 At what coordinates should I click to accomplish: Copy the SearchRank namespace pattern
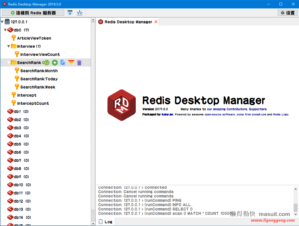click(x=63, y=63)
